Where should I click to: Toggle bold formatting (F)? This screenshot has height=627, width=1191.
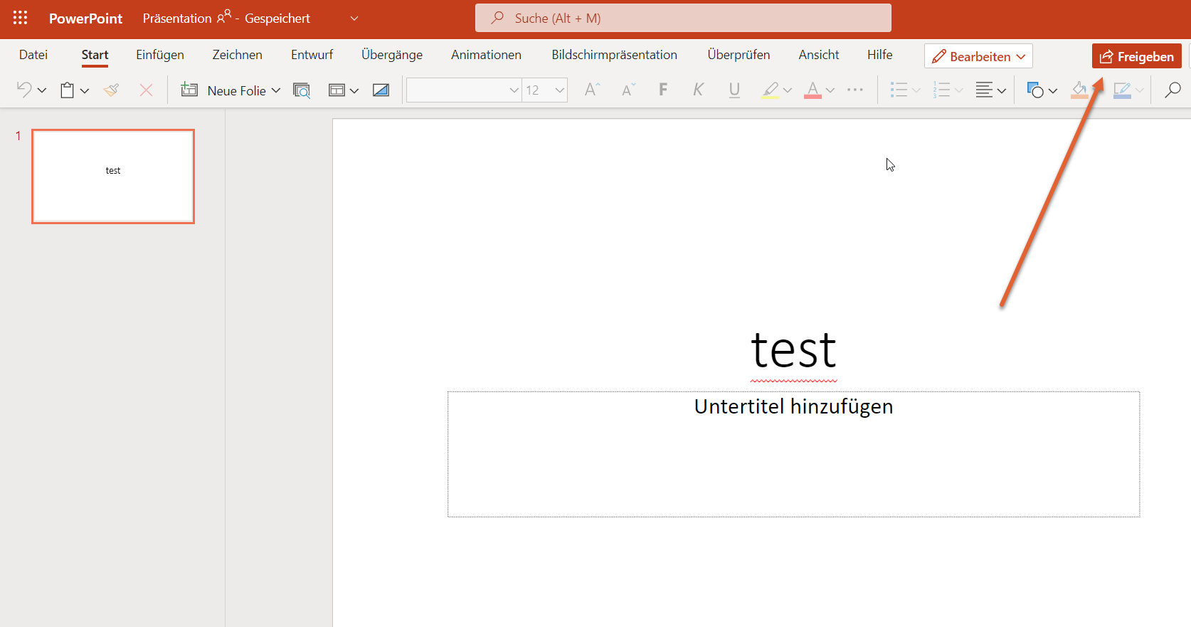tap(663, 90)
